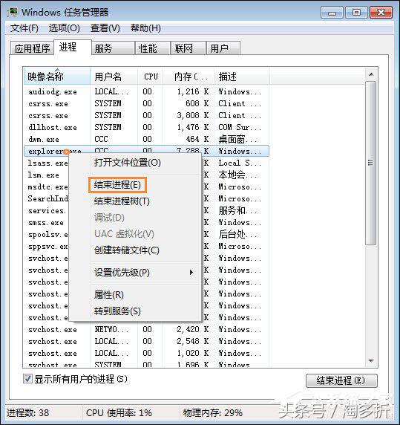The height and width of the screenshot is (425, 400).
Task: Minimize the Windows 任务管理器 window
Action: [332, 13]
